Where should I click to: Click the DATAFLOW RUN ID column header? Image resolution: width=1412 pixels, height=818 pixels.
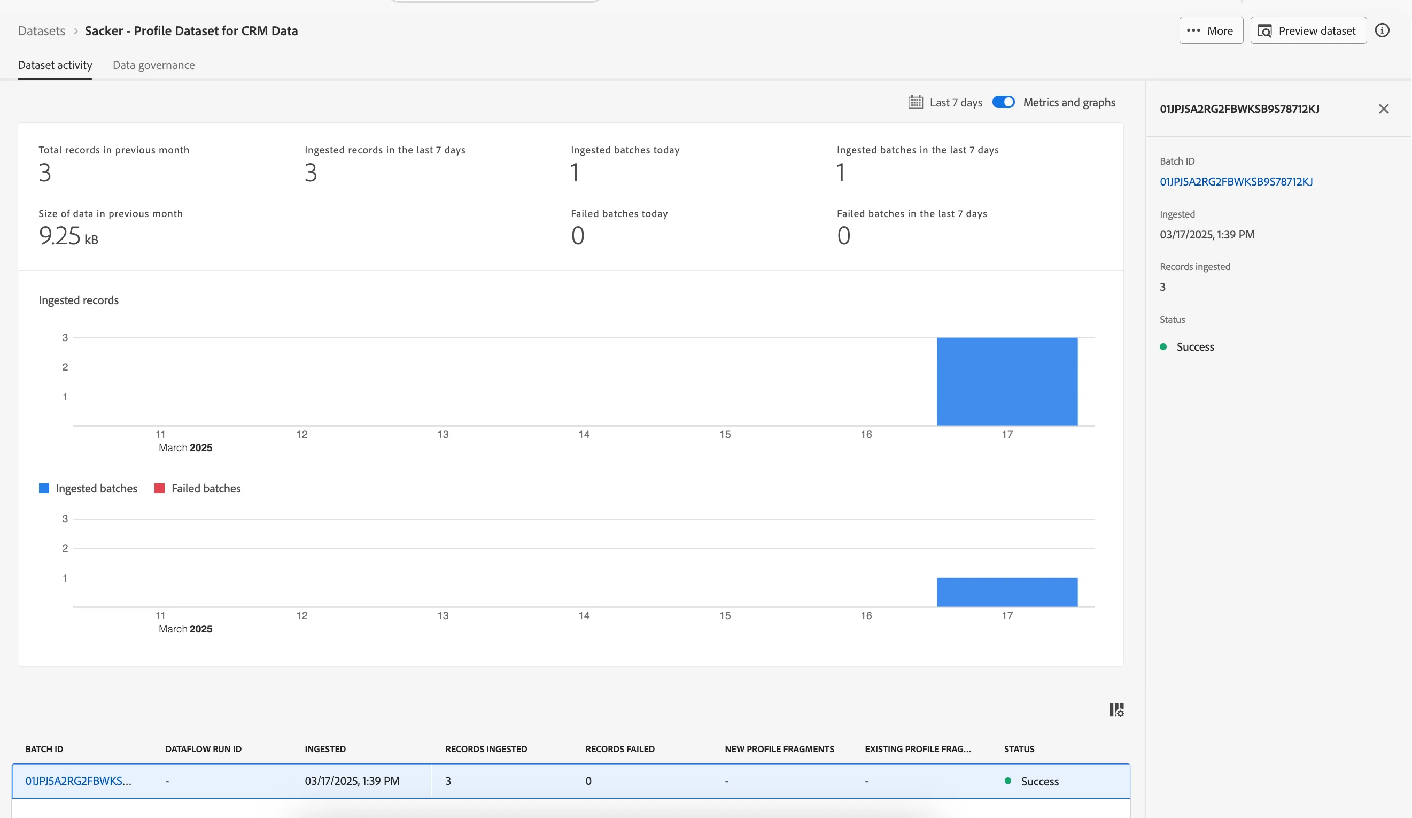tap(204, 749)
